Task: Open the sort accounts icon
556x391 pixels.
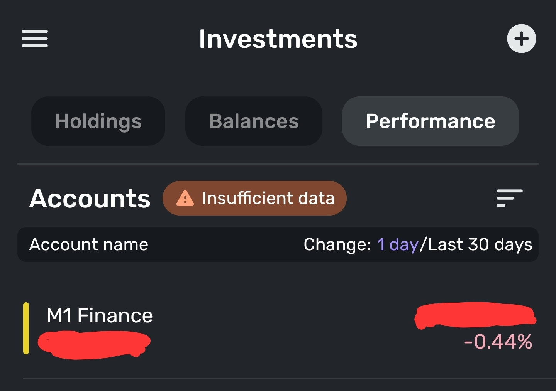Action: coord(509,198)
